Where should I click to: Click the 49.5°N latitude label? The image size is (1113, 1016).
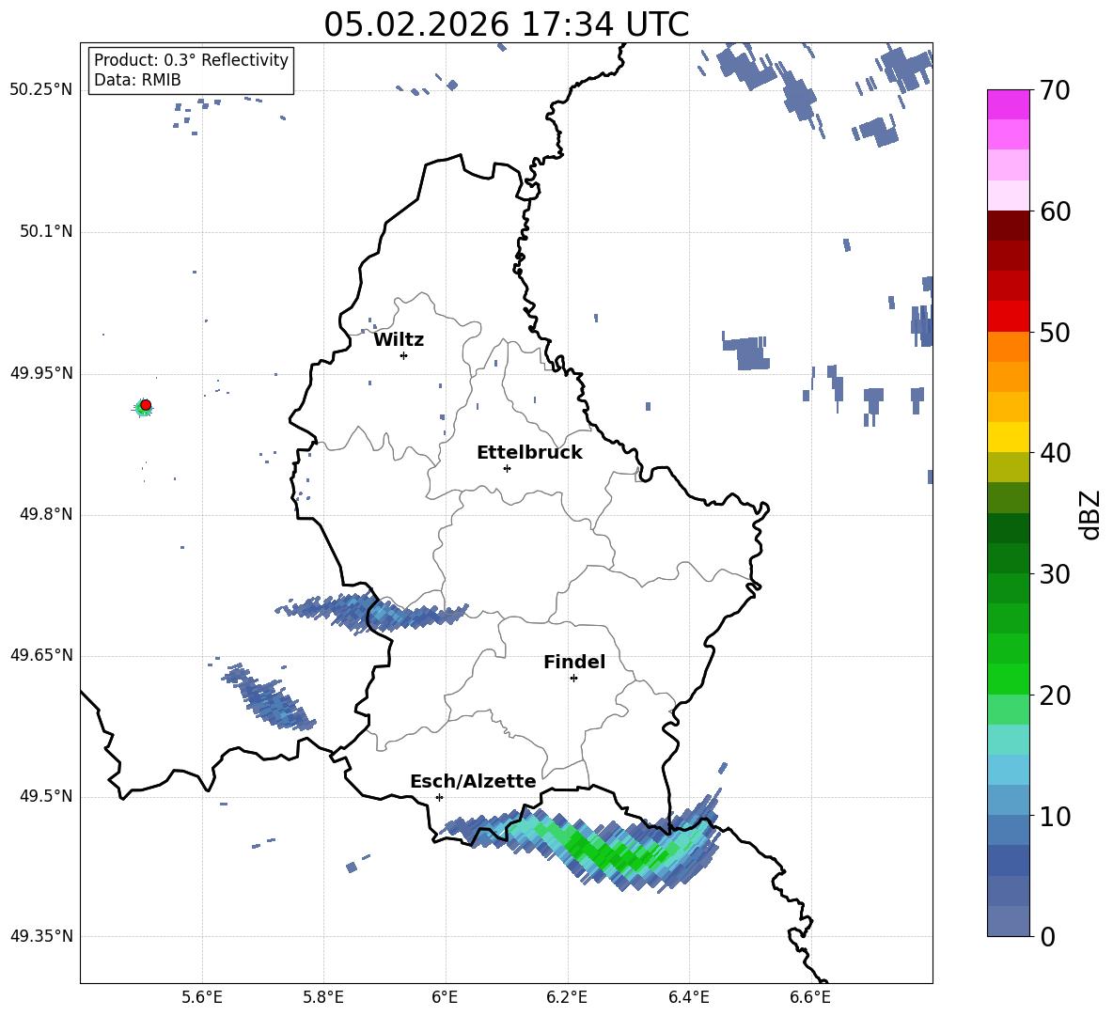point(45,796)
